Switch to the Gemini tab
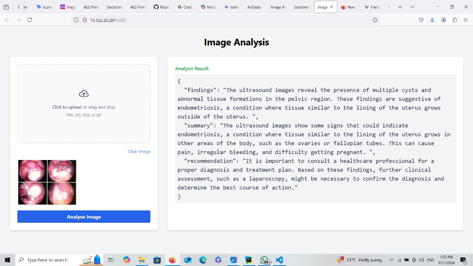 pyautogui.click(x=232, y=7)
